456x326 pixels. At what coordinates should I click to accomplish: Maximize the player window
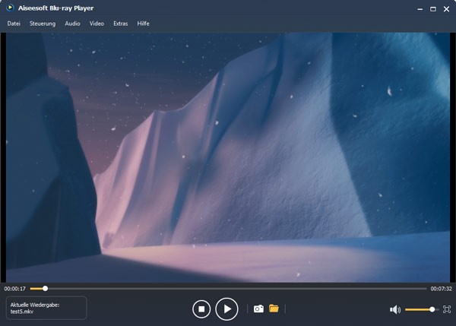432,8
